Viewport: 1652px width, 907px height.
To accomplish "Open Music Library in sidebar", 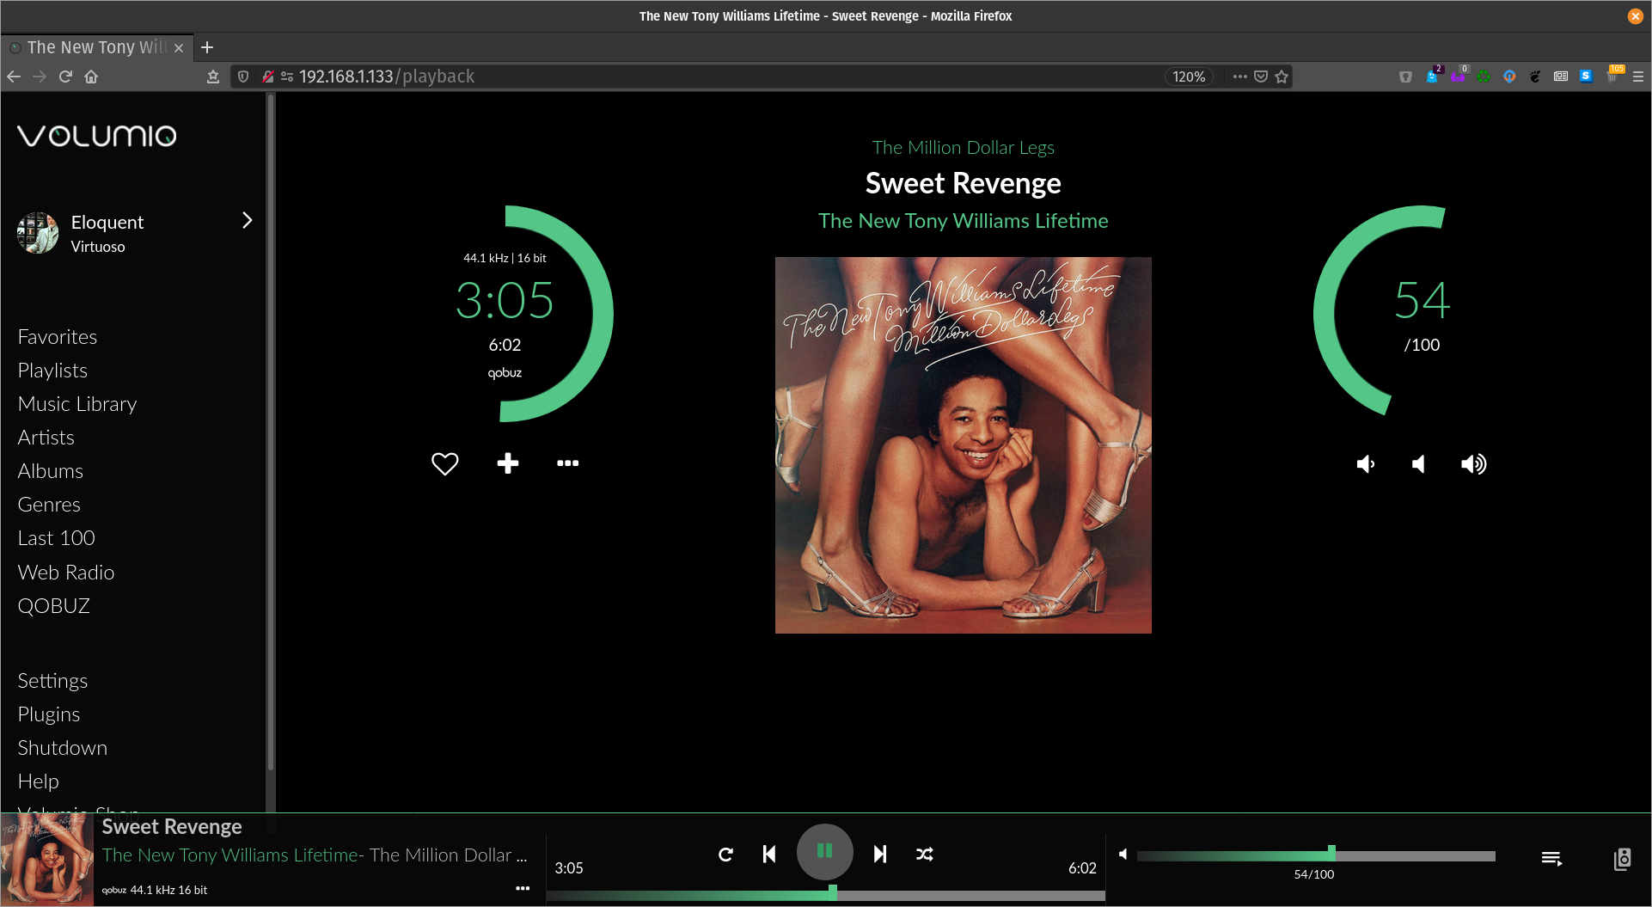I will point(77,404).
